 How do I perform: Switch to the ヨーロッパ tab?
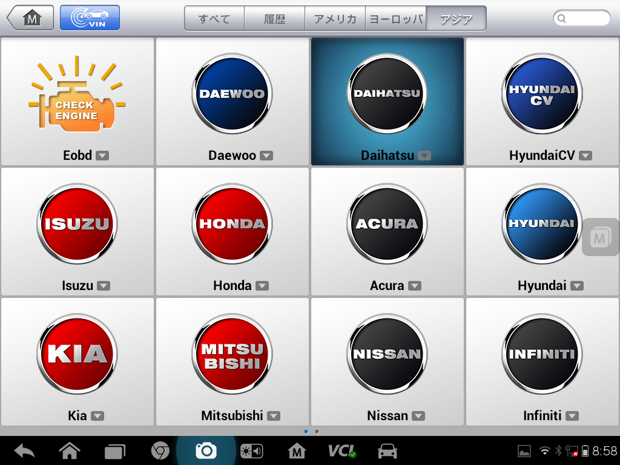coord(396,19)
